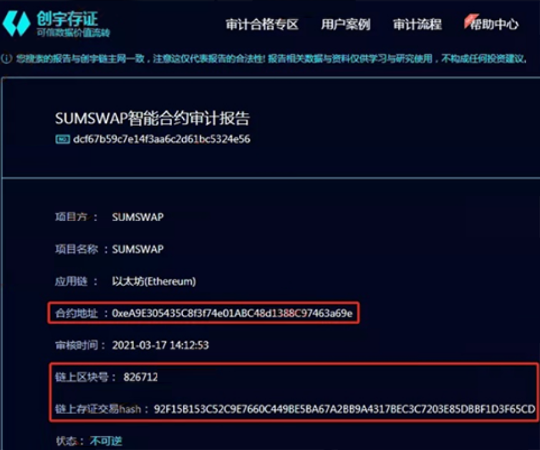Open the 用户案例 menu item
This screenshot has height=450, width=540.
click(345, 24)
